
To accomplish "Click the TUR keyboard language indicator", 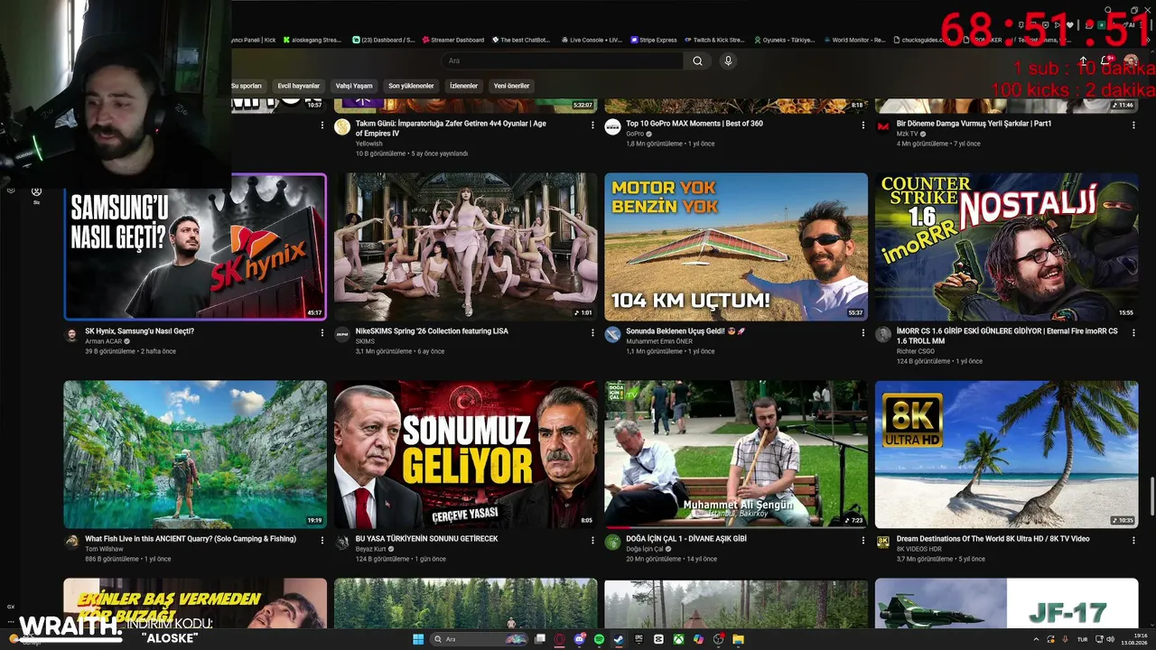I will click(1082, 639).
